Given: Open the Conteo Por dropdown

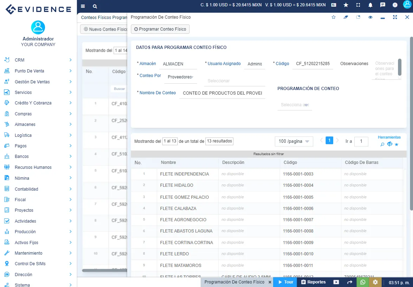Looking at the screenshot, I should [x=180, y=76].
